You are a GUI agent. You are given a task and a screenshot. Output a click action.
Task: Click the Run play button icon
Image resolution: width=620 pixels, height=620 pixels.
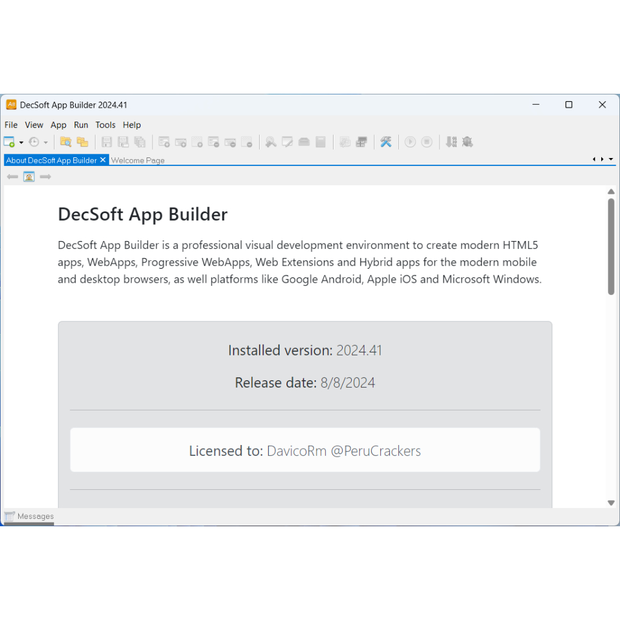[x=411, y=142]
